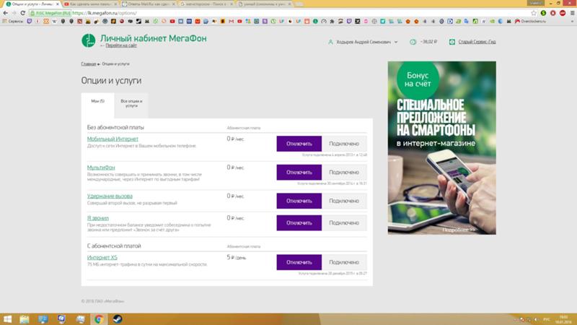The width and height of the screenshot is (577, 325).
Task: Click the Перейти на сайт link
Action: click(121, 45)
